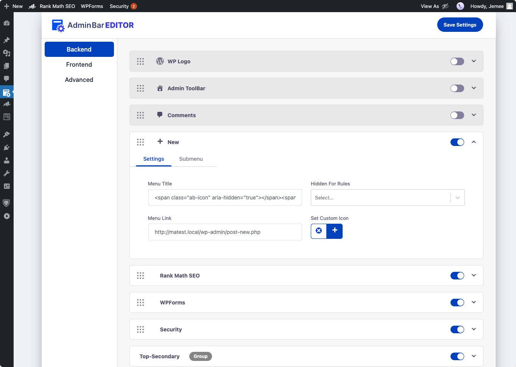
Task: Click the drag handle for Rank Math SEO
Action: (x=140, y=276)
